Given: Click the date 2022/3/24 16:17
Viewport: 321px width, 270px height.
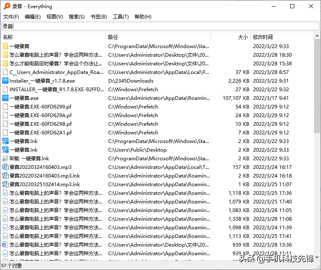Looking at the screenshot, I should [272, 167].
